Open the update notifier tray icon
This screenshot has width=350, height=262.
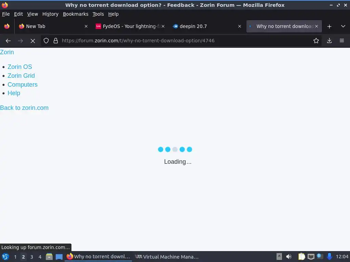[x=320, y=257]
